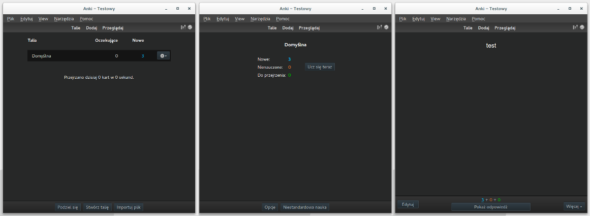The width and height of the screenshot is (590, 216).
Task: Expand the Więcej dropdown in right window
Action: click(x=575, y=206)
